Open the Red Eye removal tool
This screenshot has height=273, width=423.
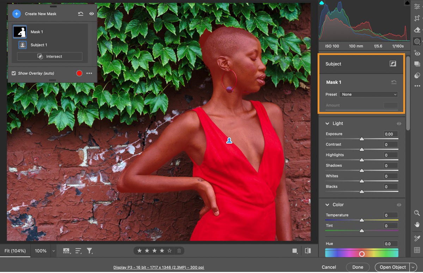417,53
